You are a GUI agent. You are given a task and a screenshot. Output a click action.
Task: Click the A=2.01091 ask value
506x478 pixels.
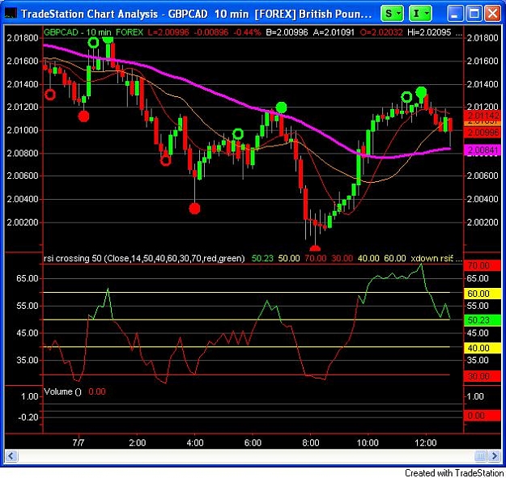coord(334,32)
